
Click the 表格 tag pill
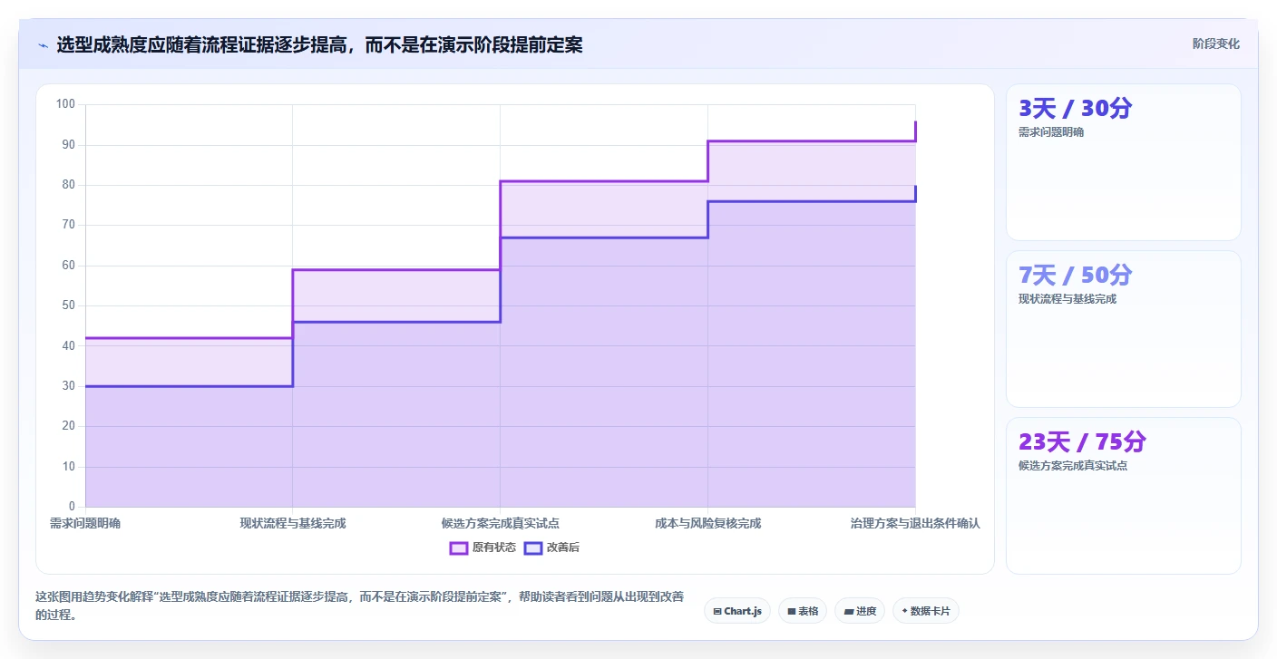click(803, 611)
